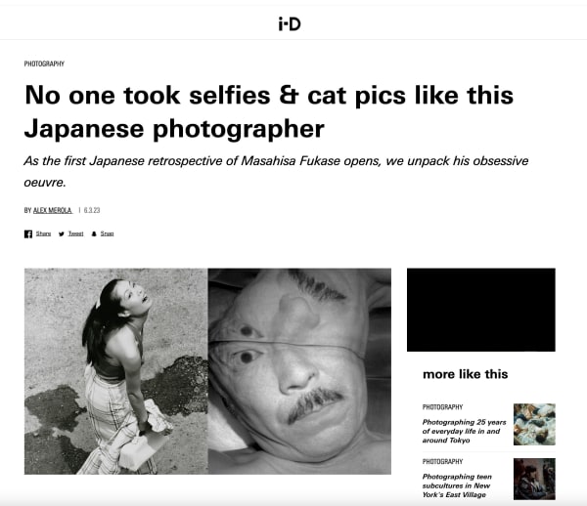
Task: Click the Twitter bird icon
Action: pyautogui.click(x=62, y=233)
